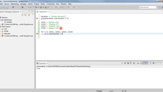Toggle Scroll Lock in Console toolbar
The width and height of the screenshot is (163, 92).
click(x=141, y=63)
